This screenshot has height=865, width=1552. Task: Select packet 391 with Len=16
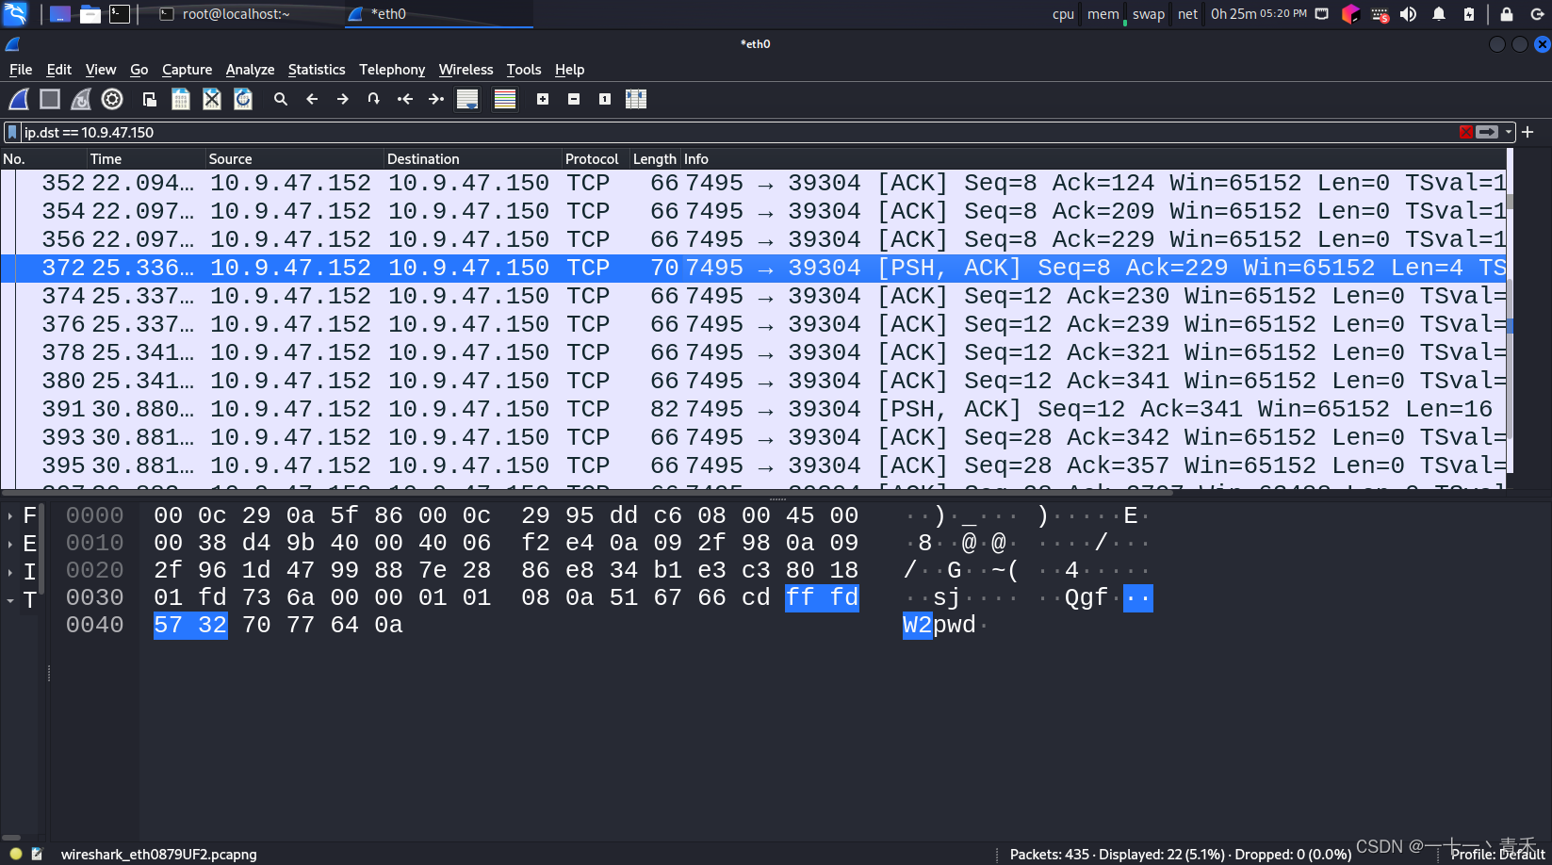click(754, 409)
